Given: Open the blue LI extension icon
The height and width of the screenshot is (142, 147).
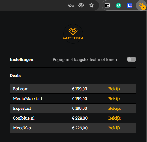Looking at the screenshot, I should [x=130, y=5].
